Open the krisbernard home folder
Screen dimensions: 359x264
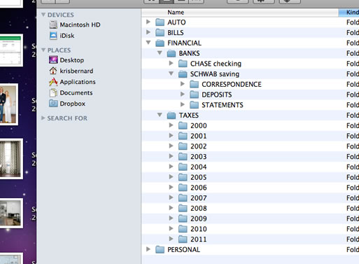tap(71, 71)
